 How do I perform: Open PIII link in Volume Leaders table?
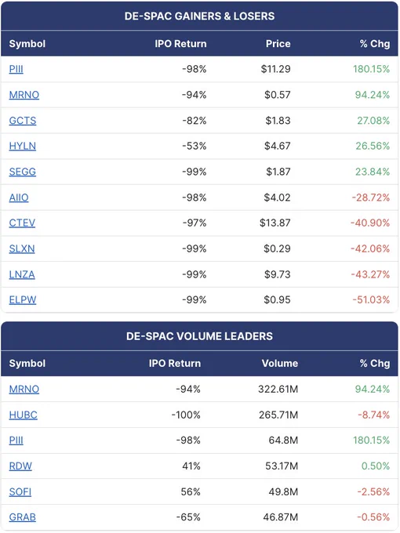[x=16, y=441]
